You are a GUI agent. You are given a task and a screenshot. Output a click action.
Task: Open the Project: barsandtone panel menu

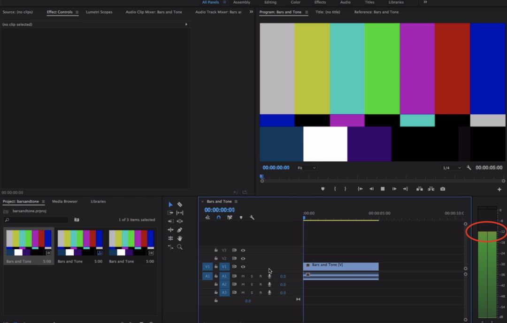(43, 202)
